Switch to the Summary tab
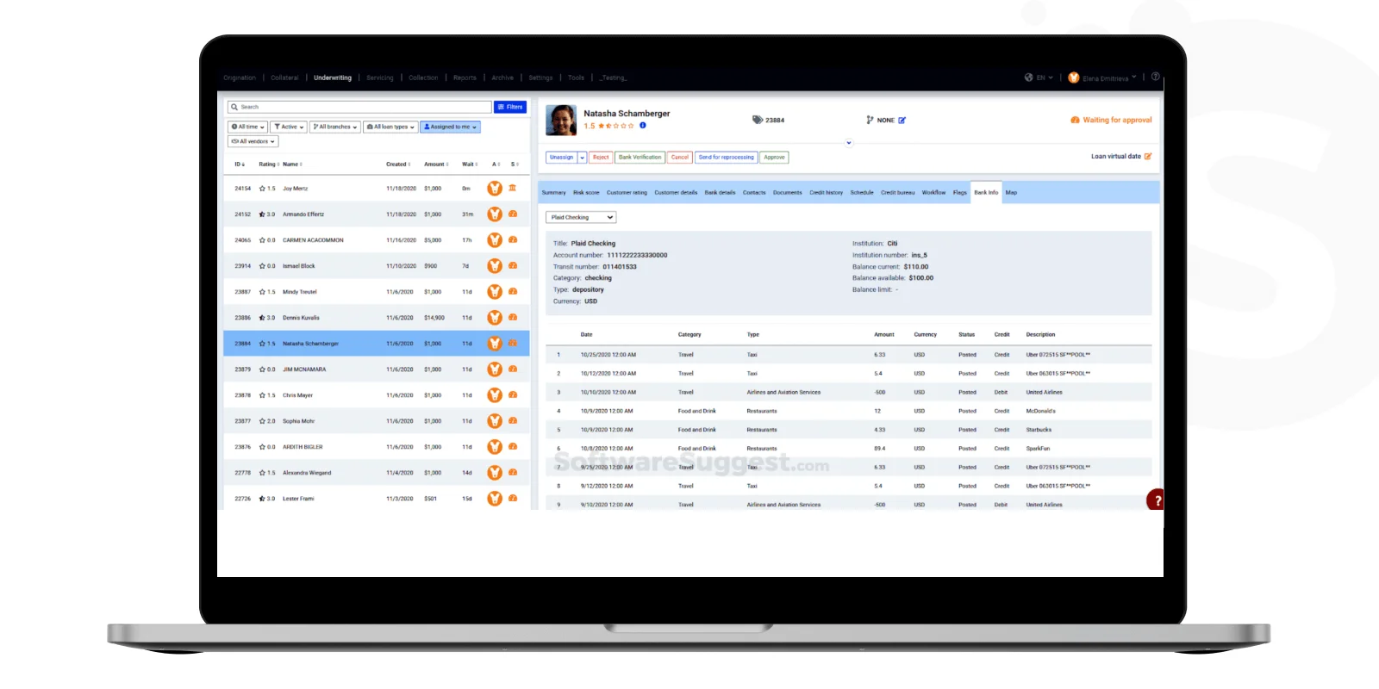The image size is (1379, 689). pos(553,193)
